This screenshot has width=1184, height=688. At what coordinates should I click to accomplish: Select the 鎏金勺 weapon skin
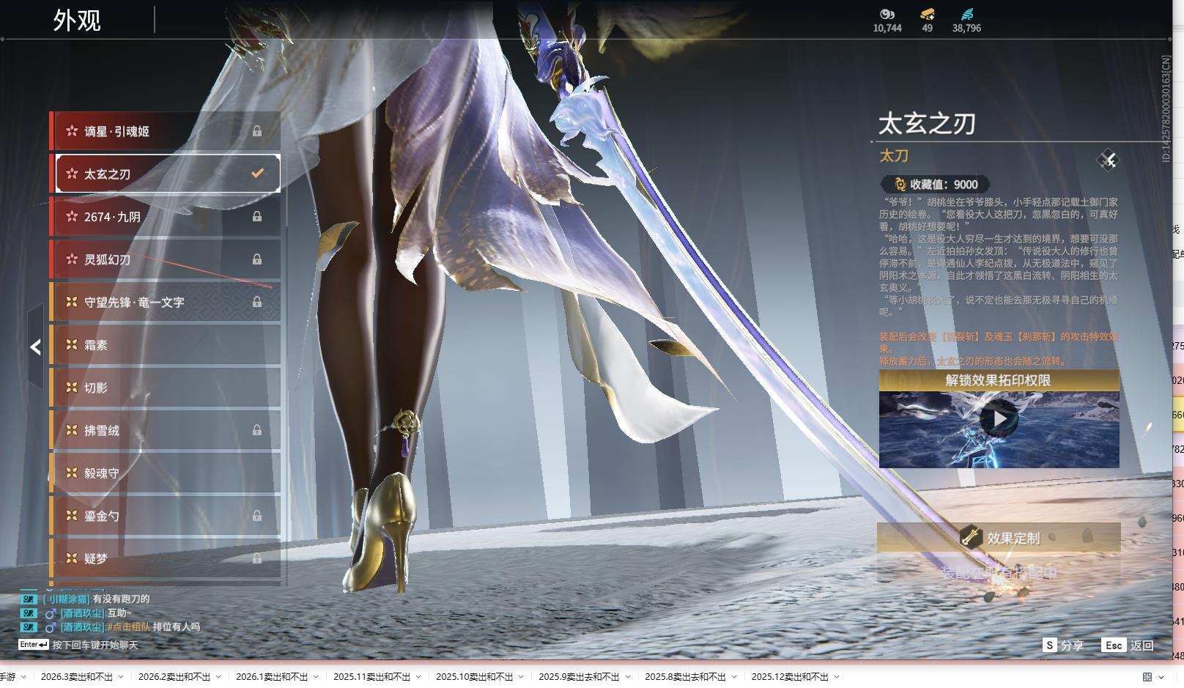coord(166,516)
